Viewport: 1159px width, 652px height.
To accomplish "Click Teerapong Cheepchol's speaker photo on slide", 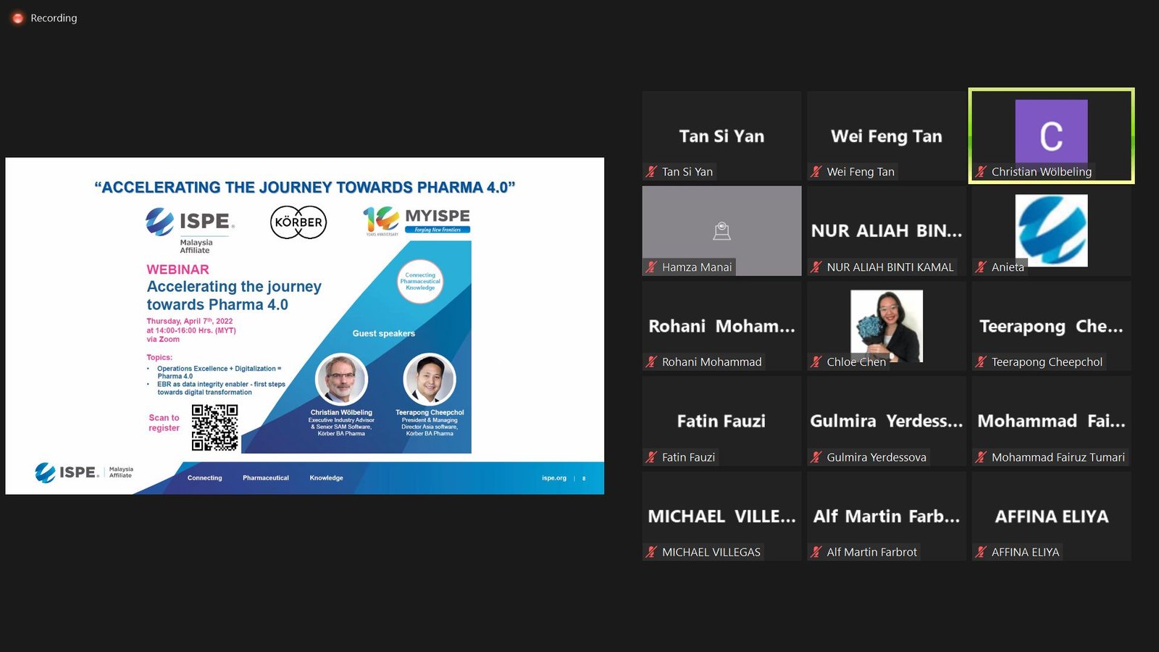I will coord(430,379).
